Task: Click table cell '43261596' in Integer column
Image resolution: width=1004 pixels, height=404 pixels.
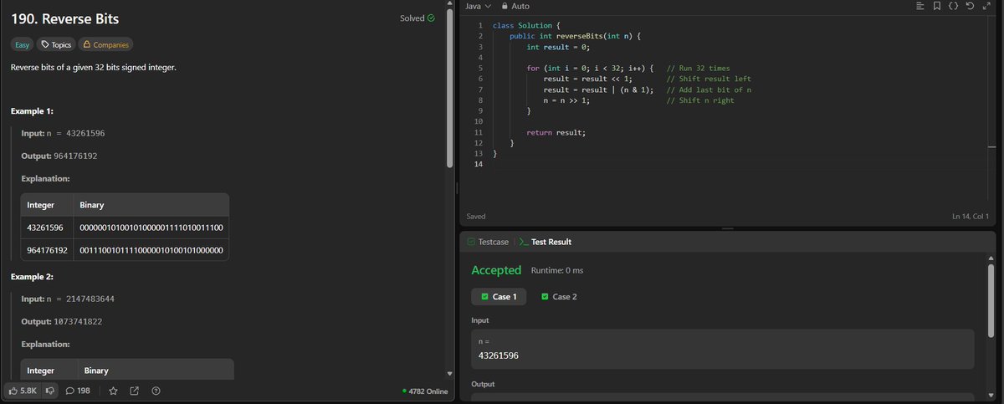Action: 45,228
